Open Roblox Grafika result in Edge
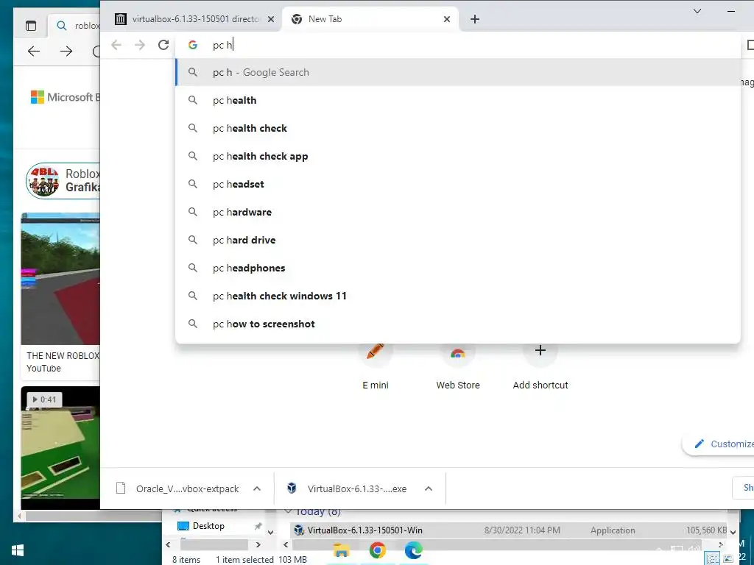The width and height of the screenshot is (754, 565). click(x=63, y=181)
